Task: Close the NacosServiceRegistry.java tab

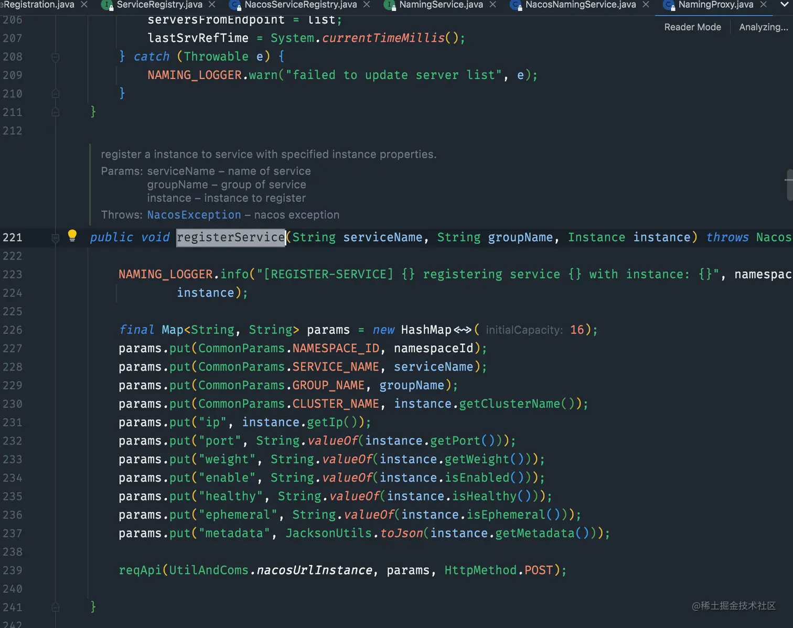Action: tap(367, 4)
